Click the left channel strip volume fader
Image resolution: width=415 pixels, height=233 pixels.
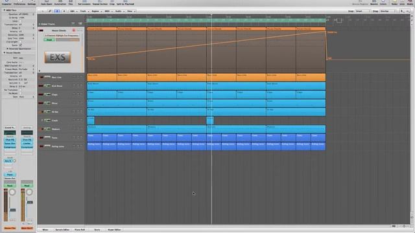click(13, 210)
